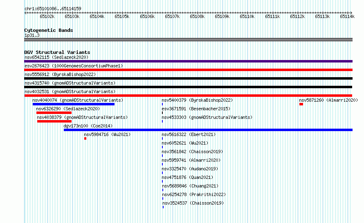Click the 65110k ruler label
Viewport: 364px width, 223px height.
click(247, 16)
